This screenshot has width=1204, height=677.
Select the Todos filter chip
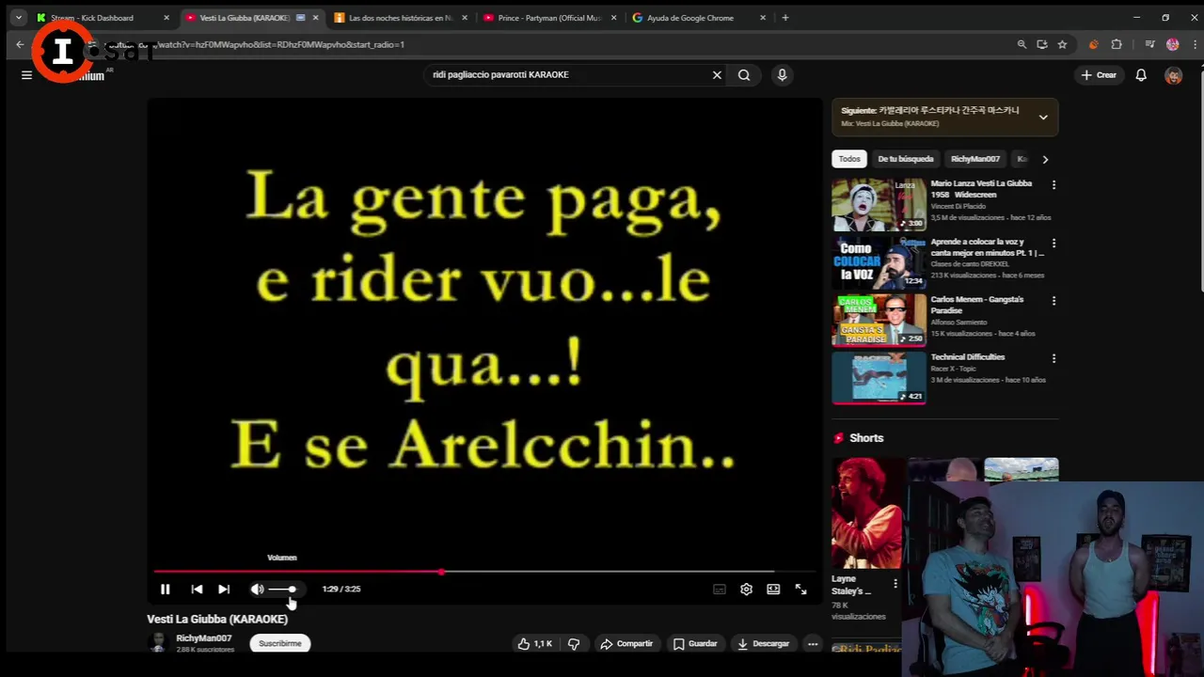coord(849,159)
